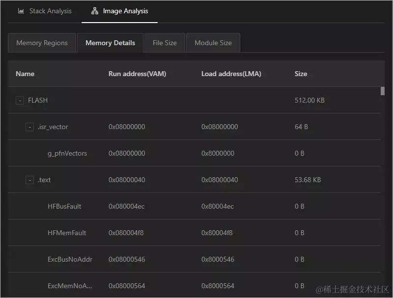The image size is (393, 298).
Task: Select the FLASH row label
Action: [38, 101]
